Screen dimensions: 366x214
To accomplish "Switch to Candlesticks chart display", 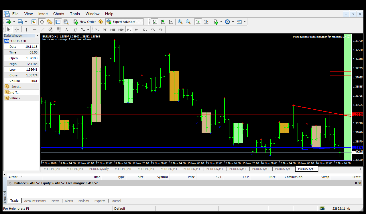I will (163, 22).
